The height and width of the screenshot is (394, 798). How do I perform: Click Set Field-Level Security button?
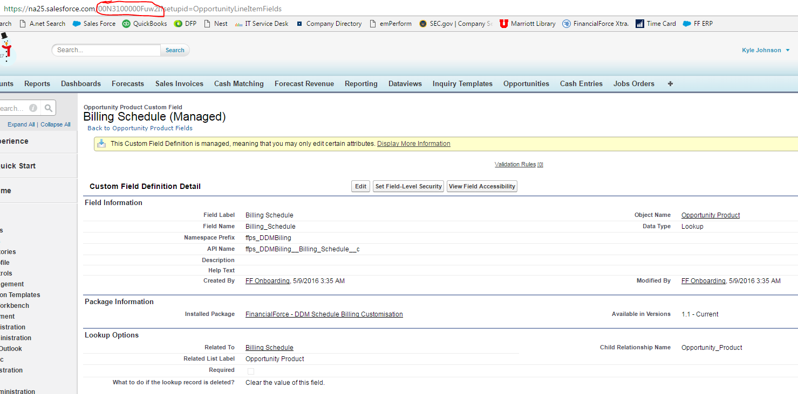click(408, 186)
